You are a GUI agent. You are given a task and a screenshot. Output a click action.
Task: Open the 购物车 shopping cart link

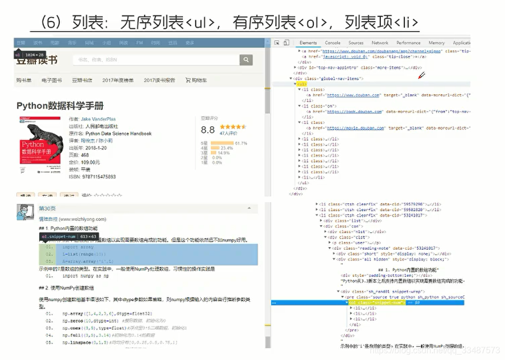(x=196, y=80)
